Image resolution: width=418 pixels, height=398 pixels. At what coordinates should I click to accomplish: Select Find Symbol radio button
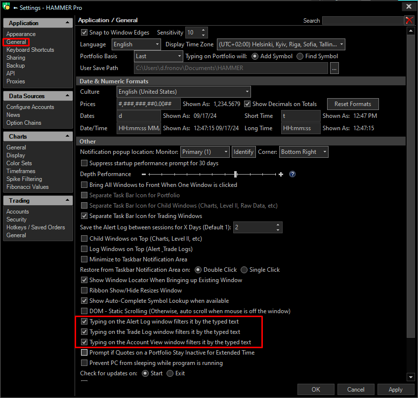pyautogui.click(x=300, y=56)
